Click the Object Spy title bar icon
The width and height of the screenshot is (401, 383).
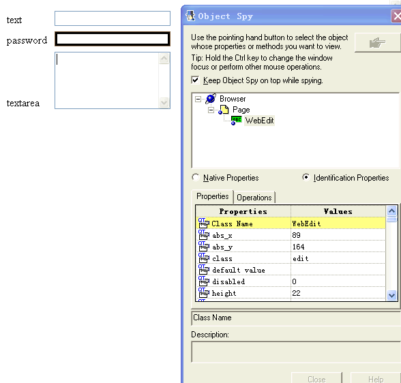point(190,16)
